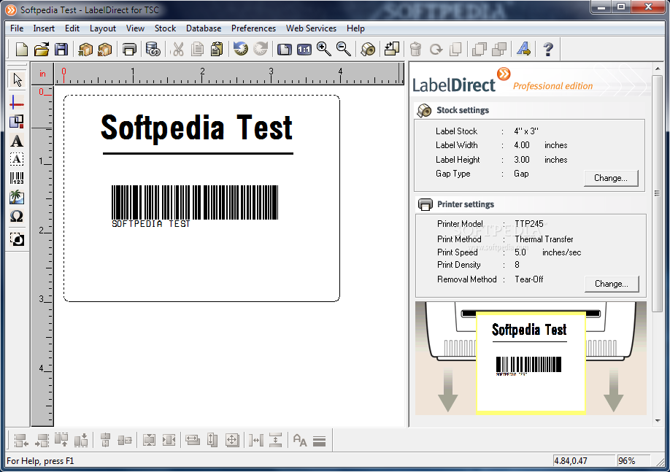Paste with the clipboard icon

click(x=217, y=49)
